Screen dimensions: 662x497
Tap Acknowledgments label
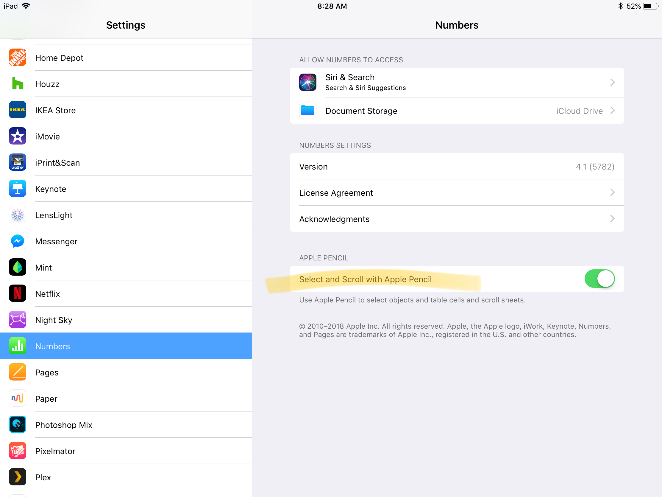[x=334, y=219]
